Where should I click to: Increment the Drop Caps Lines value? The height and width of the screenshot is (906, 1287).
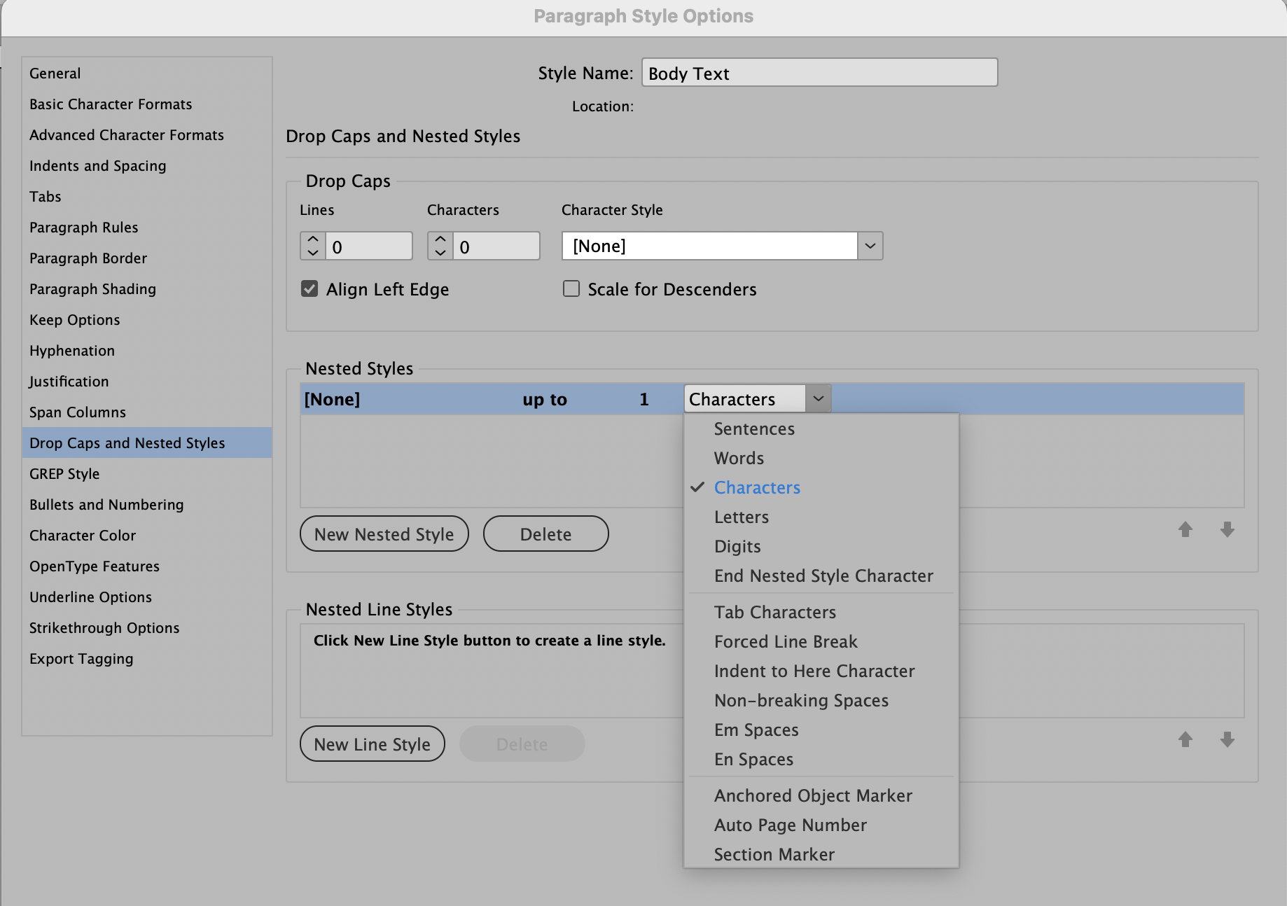[312, 239]
